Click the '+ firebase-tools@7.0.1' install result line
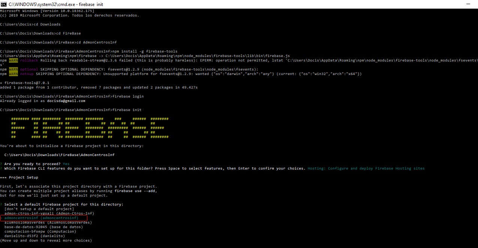 tap(25, 83)
